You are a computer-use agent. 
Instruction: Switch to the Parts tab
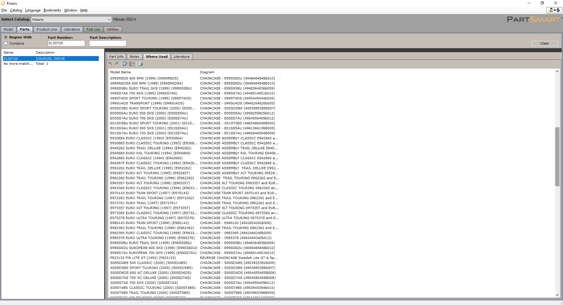click(x=25, y=29)
